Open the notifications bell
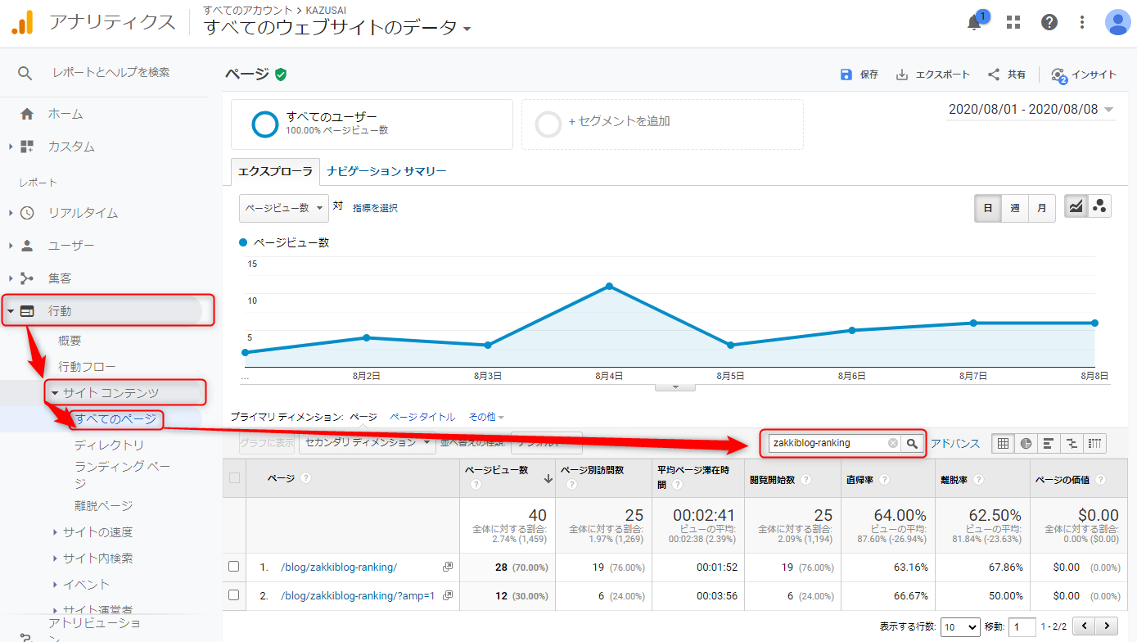Viewport: 1137px width, 642px height. coord(974,22)
